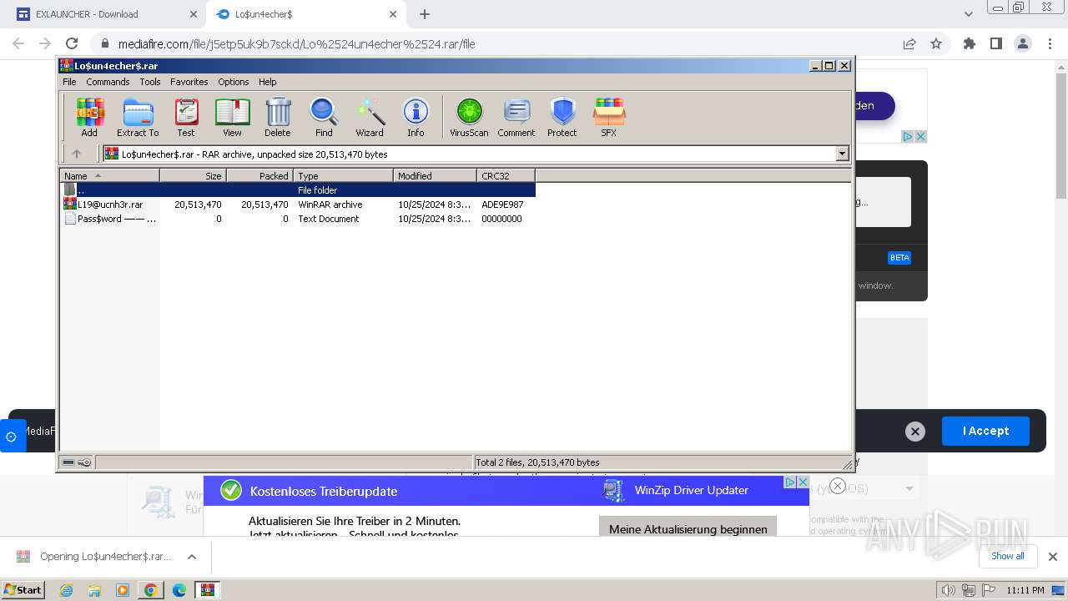The height and width of the screenshot is (601, 1068).
Task: Sort the file list by Name column
Action: (x=109, y=175)
